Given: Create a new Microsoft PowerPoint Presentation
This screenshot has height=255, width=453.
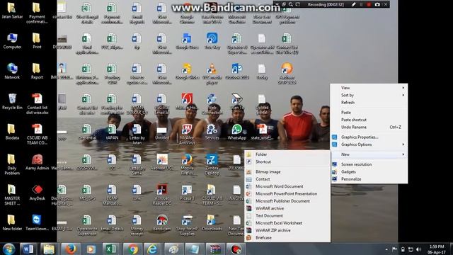Looking at the screenshot, I should point(287,193).
